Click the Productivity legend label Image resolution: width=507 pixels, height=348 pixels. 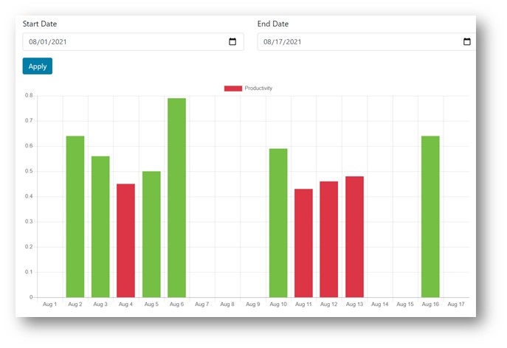click(258, 88)
